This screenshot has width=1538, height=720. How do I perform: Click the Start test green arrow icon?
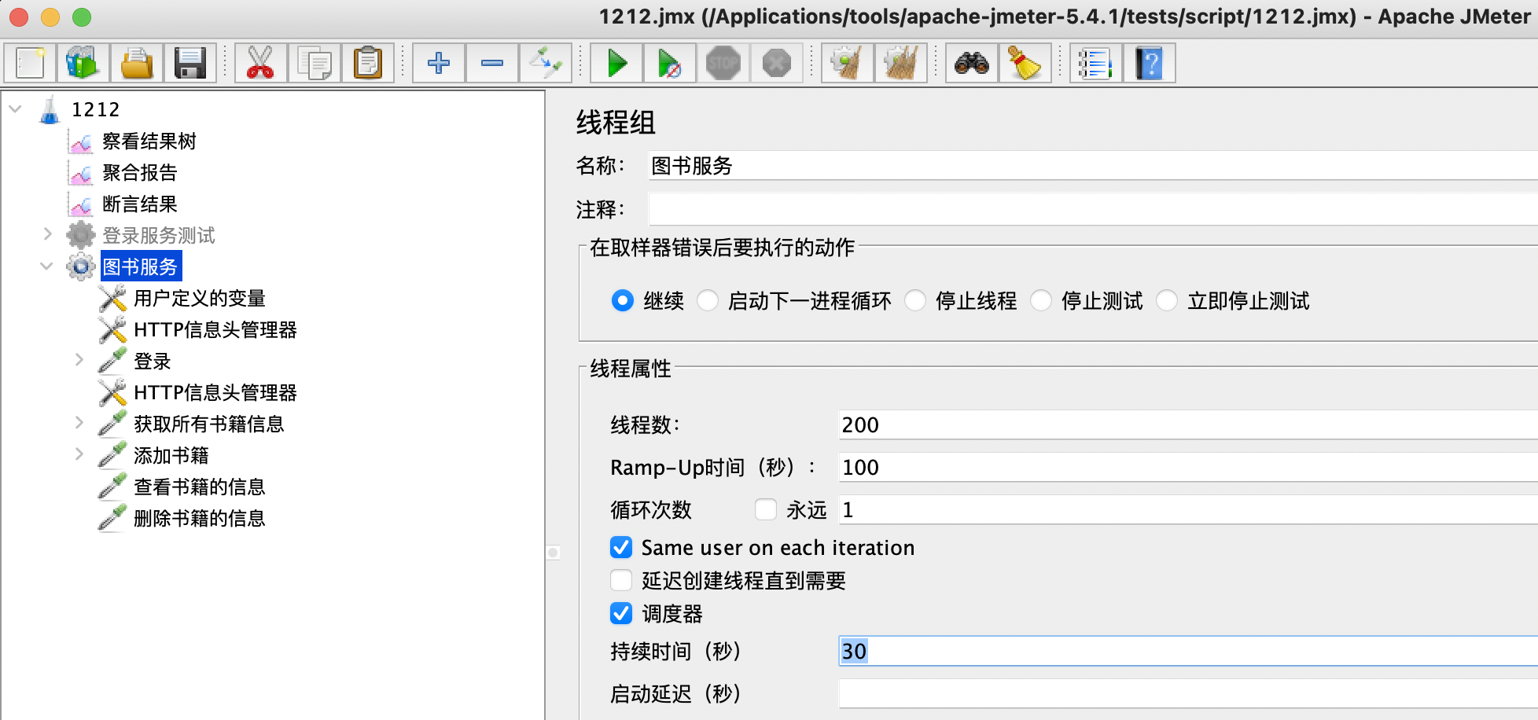coord(617,63)
